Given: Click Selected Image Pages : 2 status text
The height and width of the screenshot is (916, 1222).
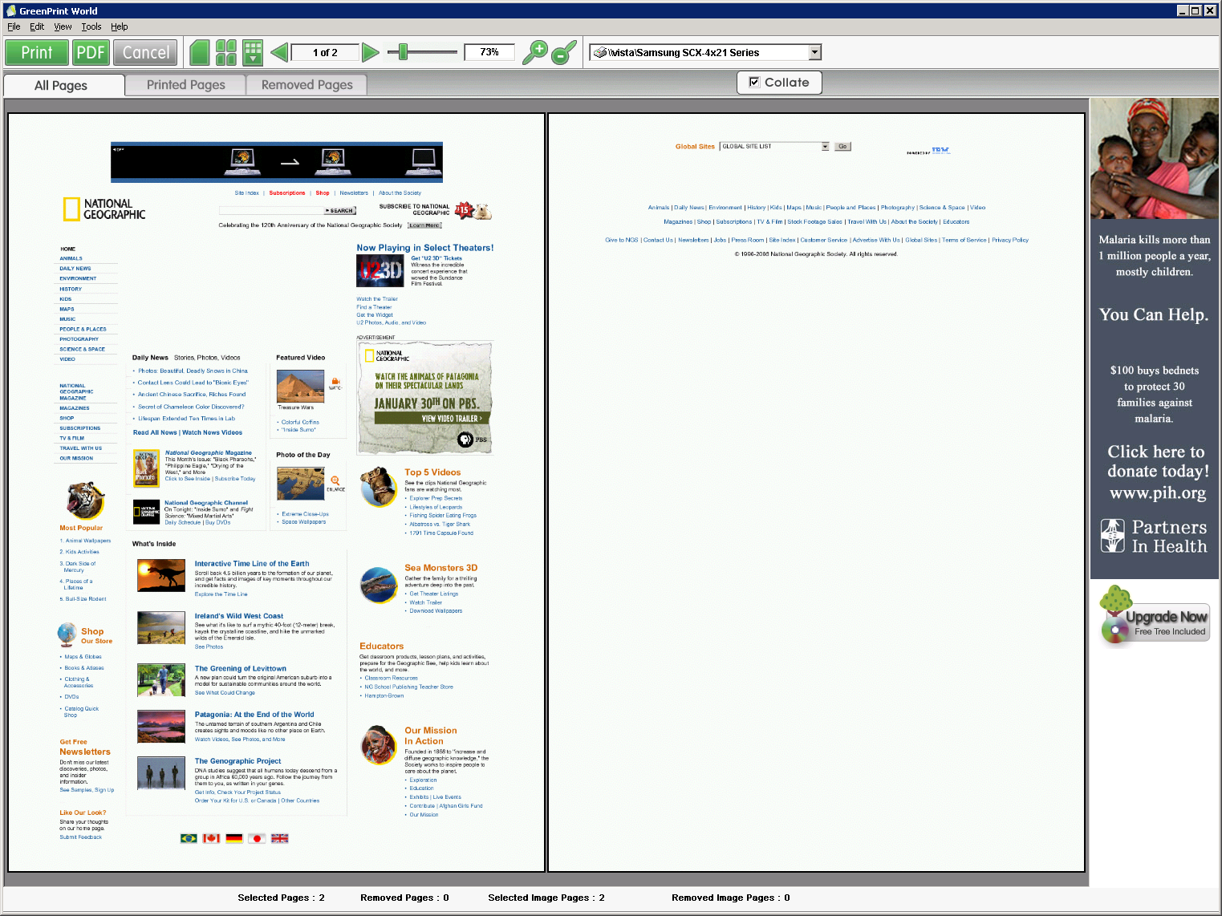Looking at the screenshot, I should (x=546, y=898).
